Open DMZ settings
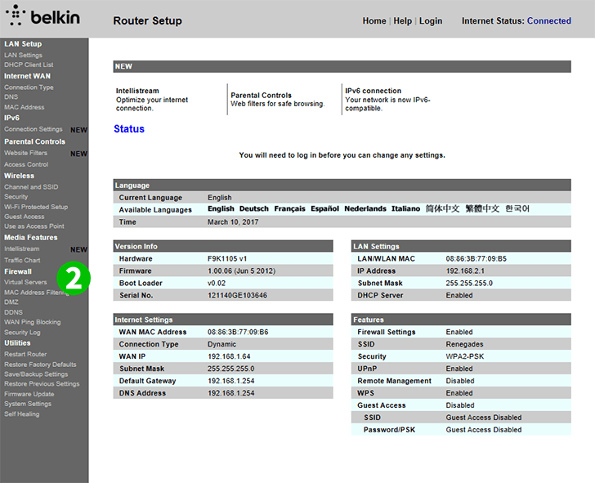The image size is (595, 483). pyautogui.click(x=11, y=302)
